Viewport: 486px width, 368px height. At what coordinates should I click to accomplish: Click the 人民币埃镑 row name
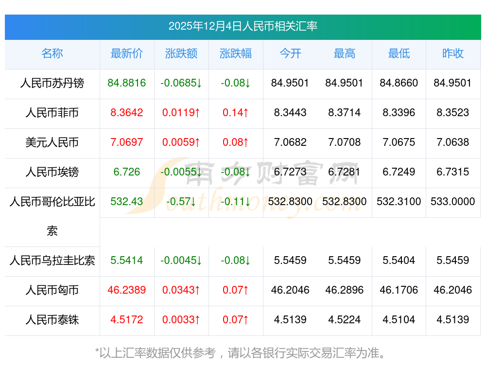coord(52,172)
